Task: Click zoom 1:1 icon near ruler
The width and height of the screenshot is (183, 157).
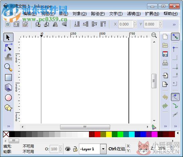Action: [154, 35]
